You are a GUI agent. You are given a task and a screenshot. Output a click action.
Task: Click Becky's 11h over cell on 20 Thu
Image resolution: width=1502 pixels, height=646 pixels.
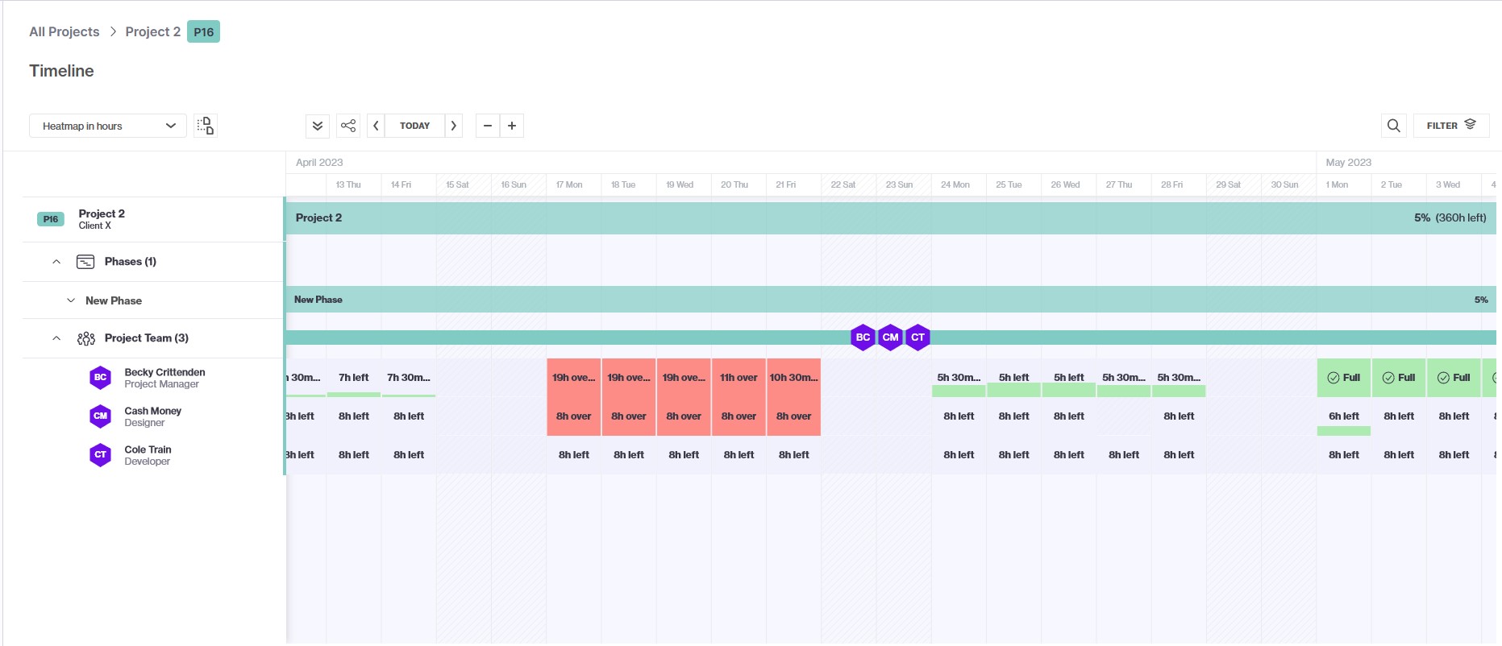[x=739, y=378]
